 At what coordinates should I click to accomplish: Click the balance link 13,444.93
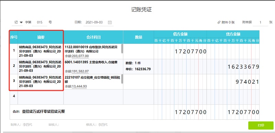(79, 86)
